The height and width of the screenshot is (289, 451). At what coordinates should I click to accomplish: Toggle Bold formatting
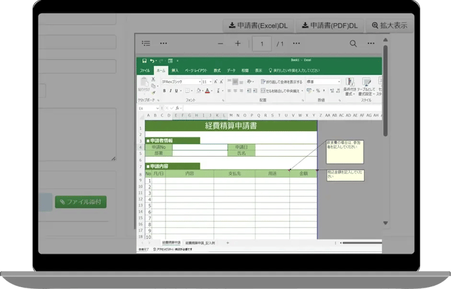point(164,91)
